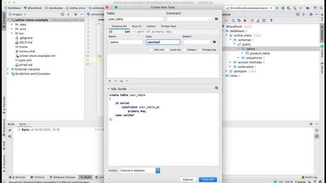Click eye icon in Build panel

10,137
